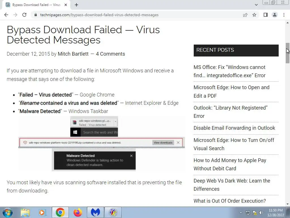Viewport: 290px width, 218px height.
Task: Switch to Chrome in taskbar
Action: [60, 212]
